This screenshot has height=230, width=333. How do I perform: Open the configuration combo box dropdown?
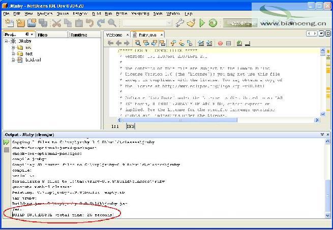tap(169, 23)
